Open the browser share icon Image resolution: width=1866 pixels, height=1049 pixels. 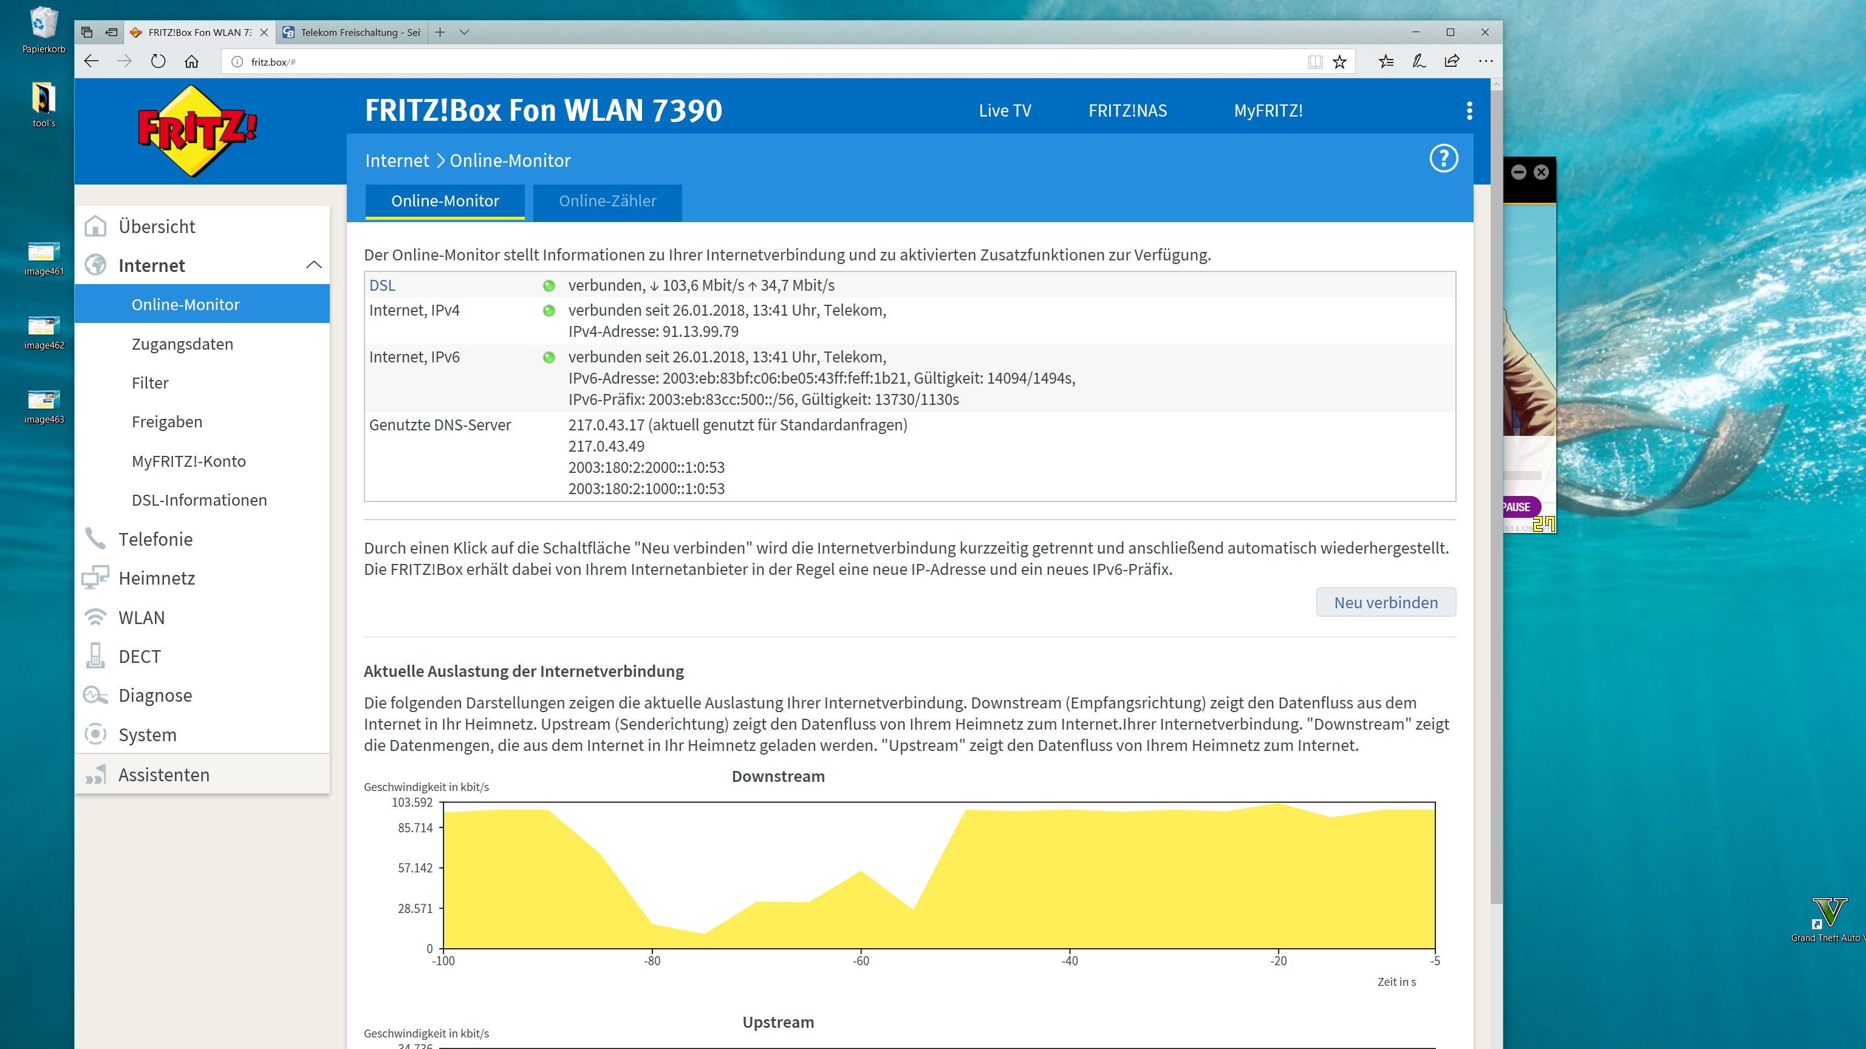tap(1452, 61)
